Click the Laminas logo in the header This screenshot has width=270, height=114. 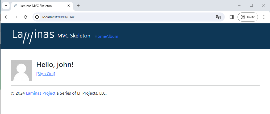coord(33,36)
